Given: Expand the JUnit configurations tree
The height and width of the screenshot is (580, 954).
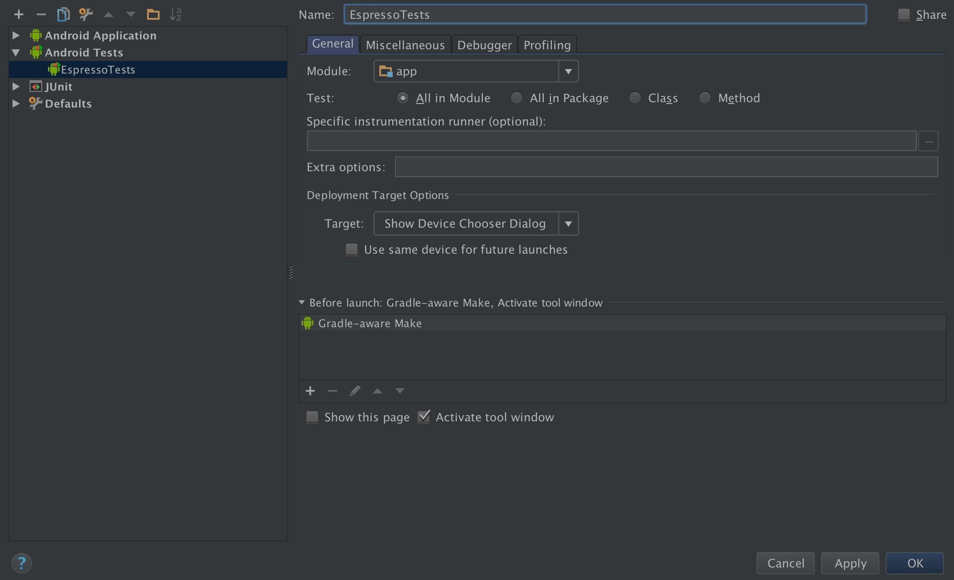Looking at the screenshot, I should 16,86.
